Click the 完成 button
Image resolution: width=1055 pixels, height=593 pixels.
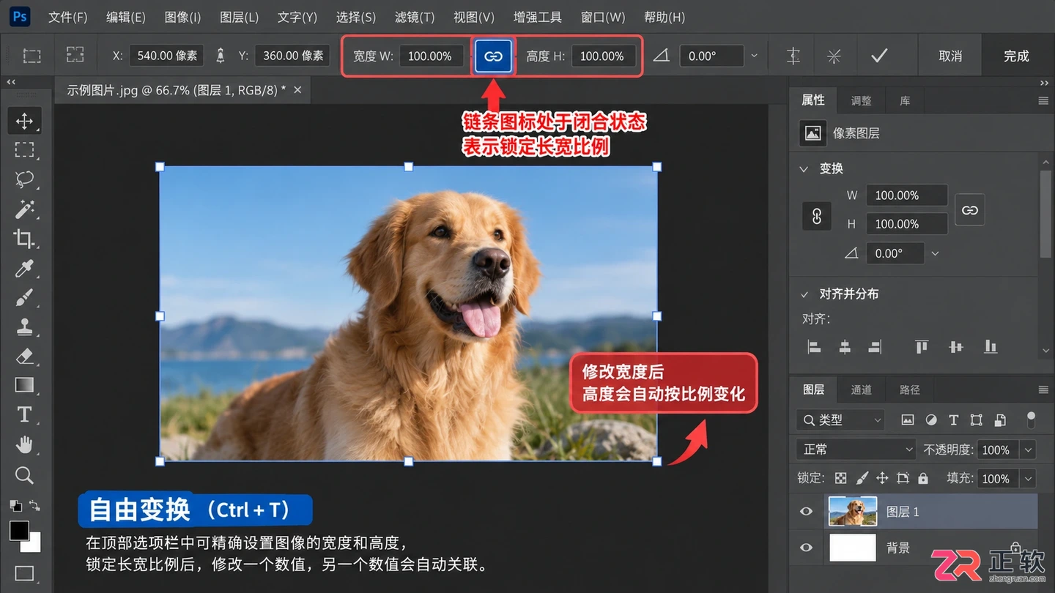(1016, 56)
